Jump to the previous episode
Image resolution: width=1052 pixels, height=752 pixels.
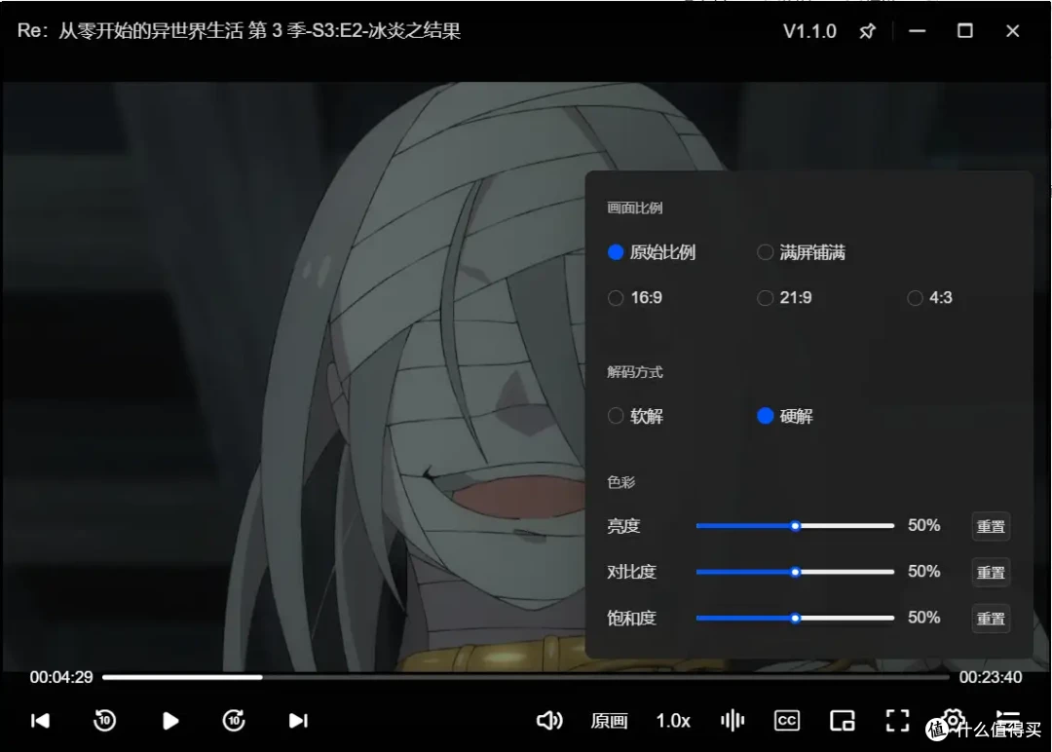[40, 721]
